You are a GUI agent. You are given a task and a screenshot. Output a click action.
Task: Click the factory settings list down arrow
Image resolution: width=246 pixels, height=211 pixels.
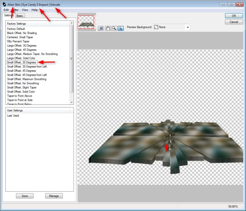pyautogui.click(x=71, y=103)
